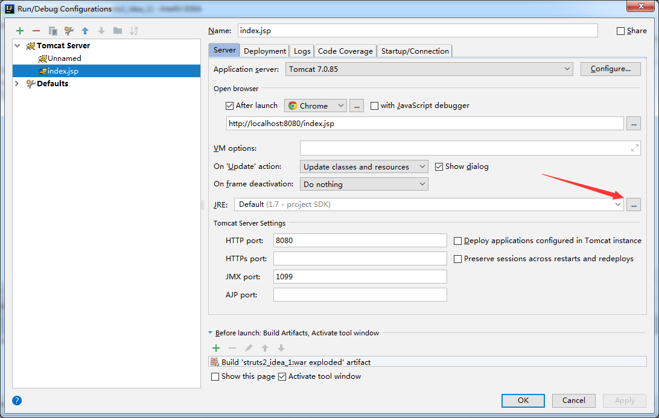Close the Run/Debug Configurations dialog
This screenshot has width=659, height=418.
pos(641,6)
